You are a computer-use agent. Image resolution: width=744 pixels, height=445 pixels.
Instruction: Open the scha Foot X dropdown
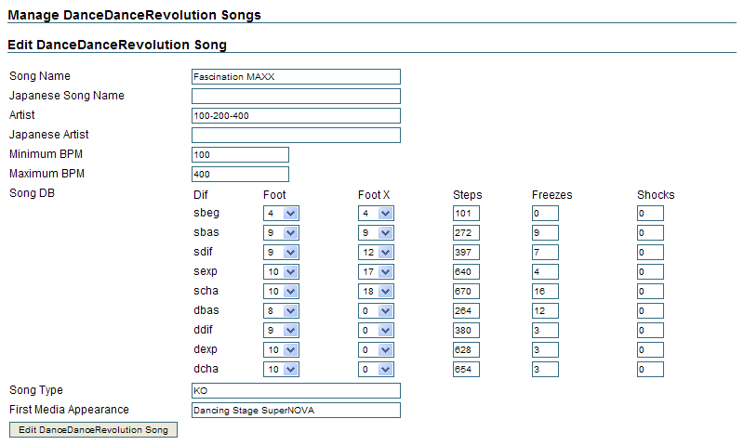click(376, 291)
